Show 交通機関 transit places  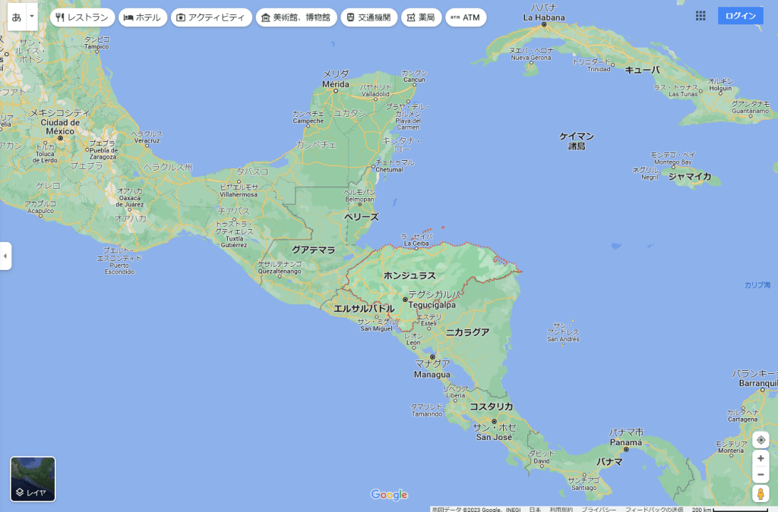[368, 17]
